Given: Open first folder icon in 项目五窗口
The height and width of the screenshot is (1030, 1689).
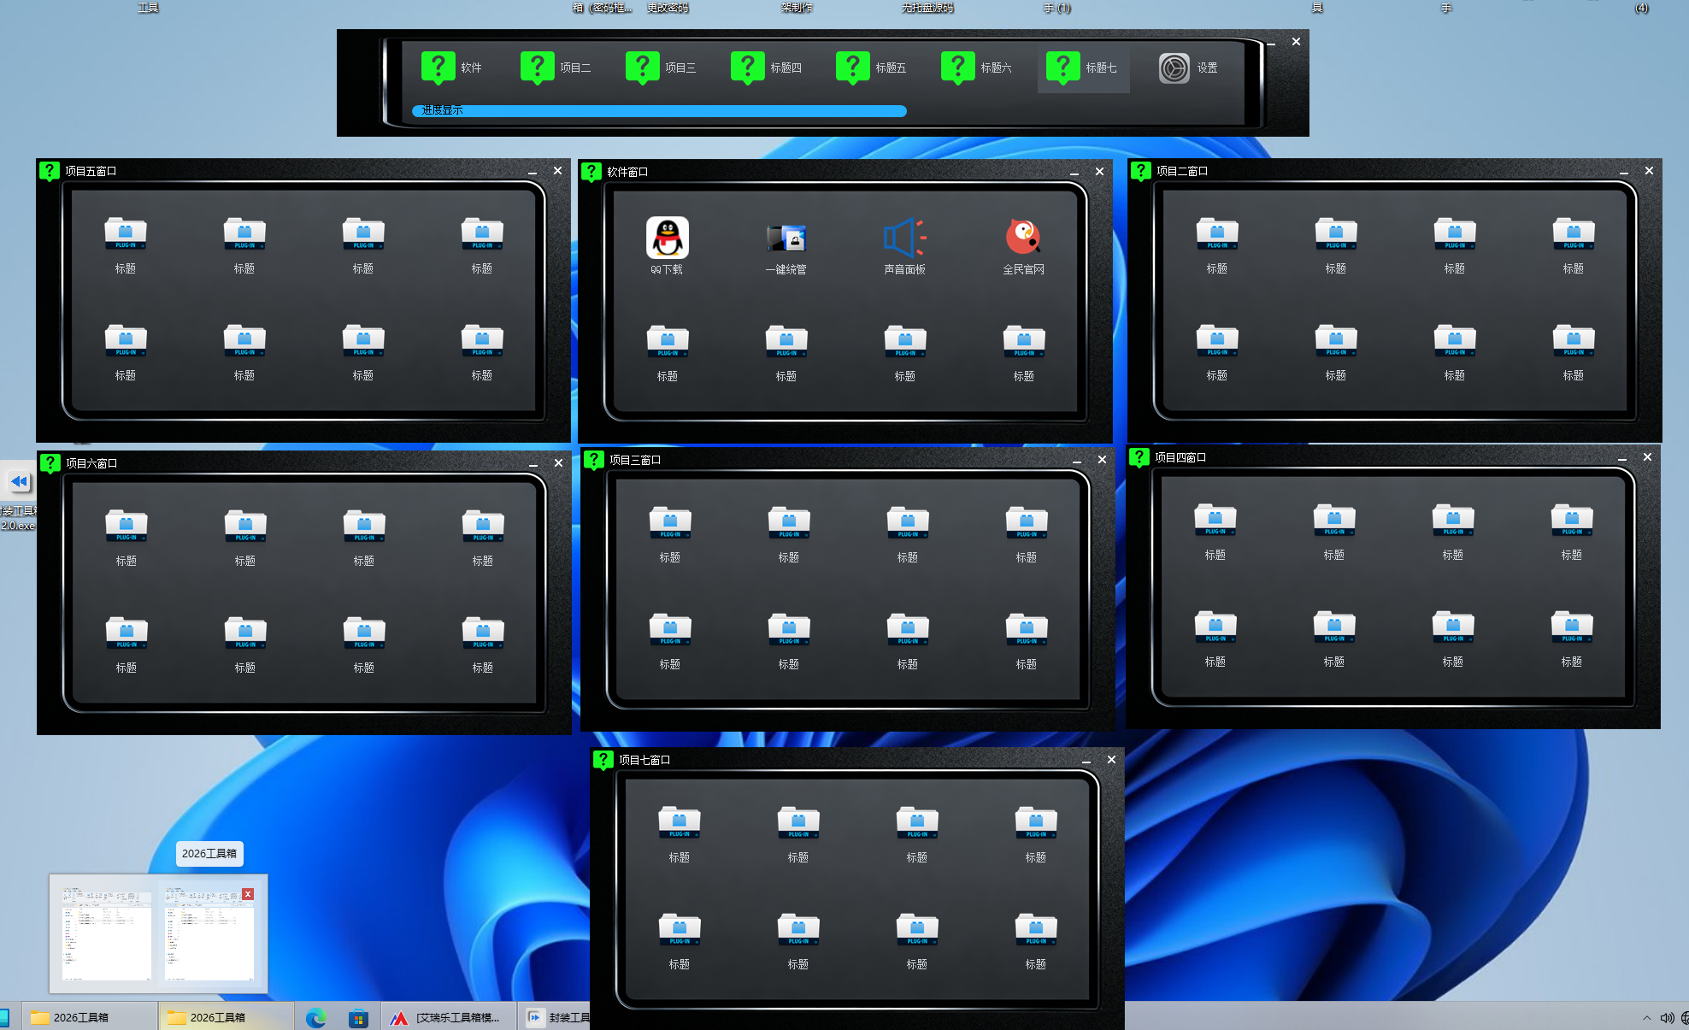Looking at the screenshot, I should [126, 233].
